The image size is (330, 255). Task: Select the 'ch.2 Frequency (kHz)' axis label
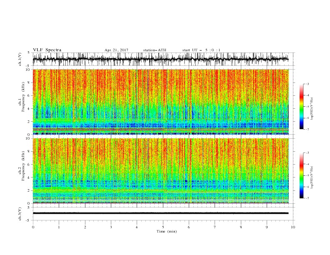pyautogui.click(x=22, y=166)
